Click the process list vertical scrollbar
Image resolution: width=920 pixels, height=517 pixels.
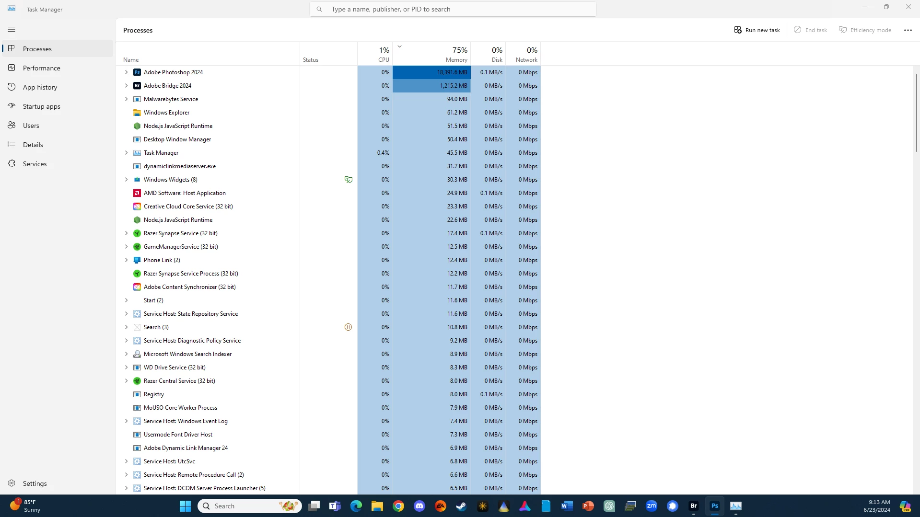pos(916,113)
